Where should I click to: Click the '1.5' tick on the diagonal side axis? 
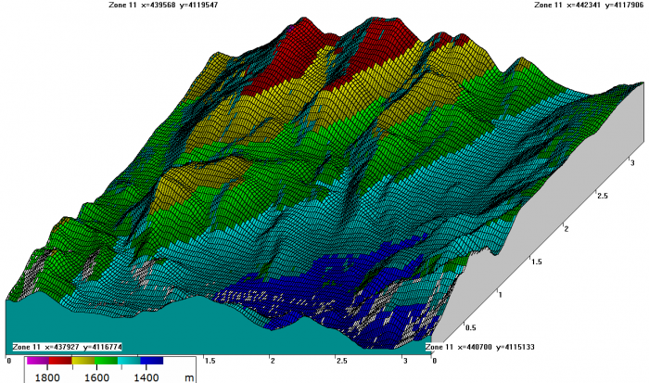click(537, 262)
